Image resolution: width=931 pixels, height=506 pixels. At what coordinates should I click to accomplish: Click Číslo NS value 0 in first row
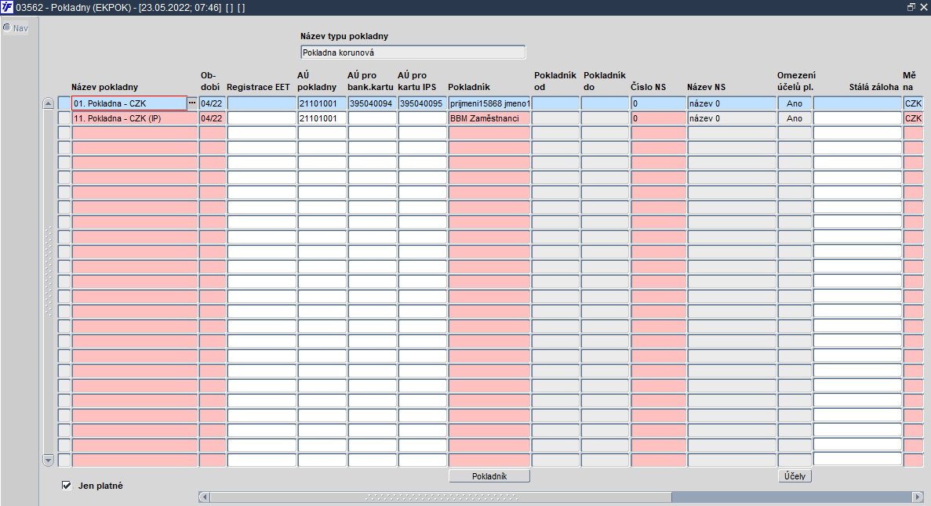(x=659, y=103)
